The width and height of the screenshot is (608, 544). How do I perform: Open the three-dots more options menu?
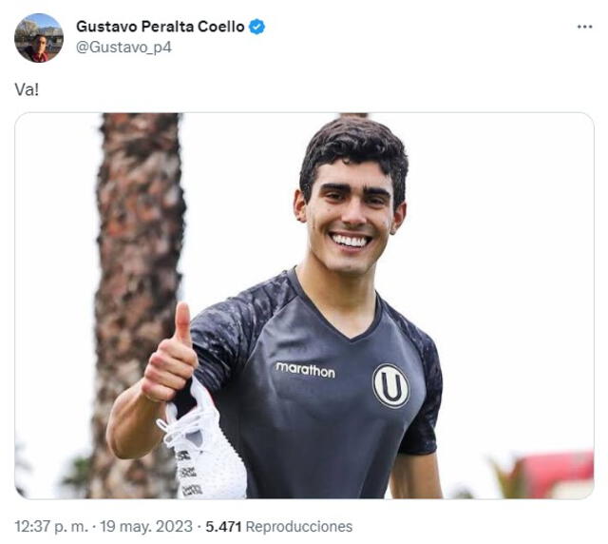[584, 27]
